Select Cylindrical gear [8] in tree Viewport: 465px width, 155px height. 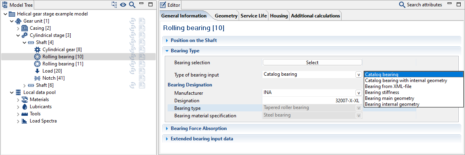pyautogui.click(x=62, y=50)
